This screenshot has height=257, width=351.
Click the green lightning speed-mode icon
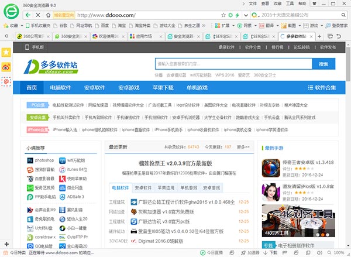click(238, 15)
